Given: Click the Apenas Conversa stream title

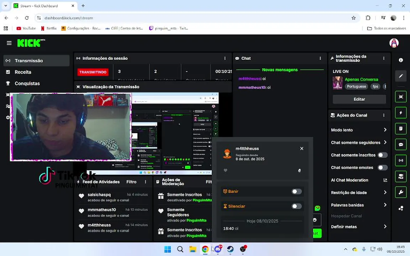Looking at the screenshot, I should click(361, 79).
